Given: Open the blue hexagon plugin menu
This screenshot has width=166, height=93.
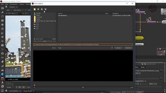Looking at the screenshot, I should (x=2, y=74).
